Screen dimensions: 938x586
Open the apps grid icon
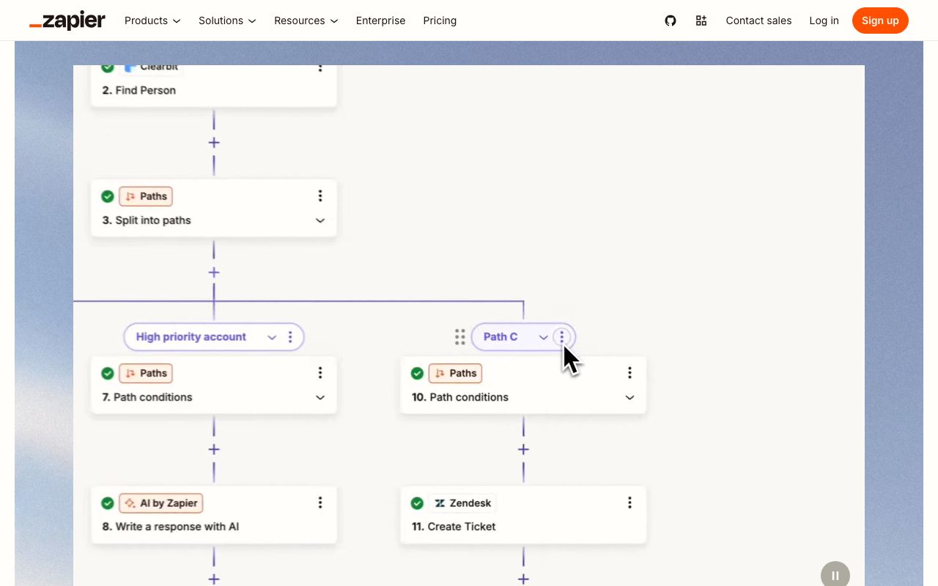coord(701,21)
